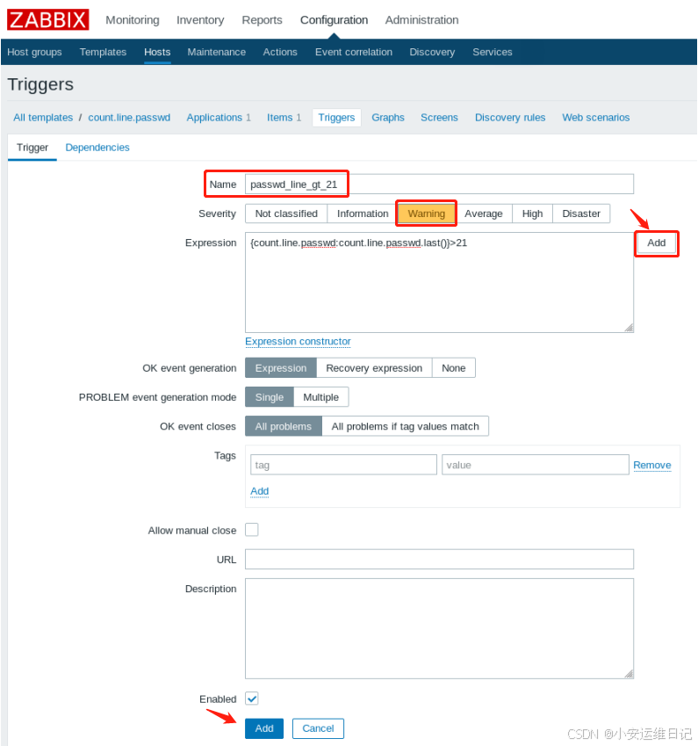Go to Discovery submenu
This screenshot has height=746, width=698.
click(432, 52)
